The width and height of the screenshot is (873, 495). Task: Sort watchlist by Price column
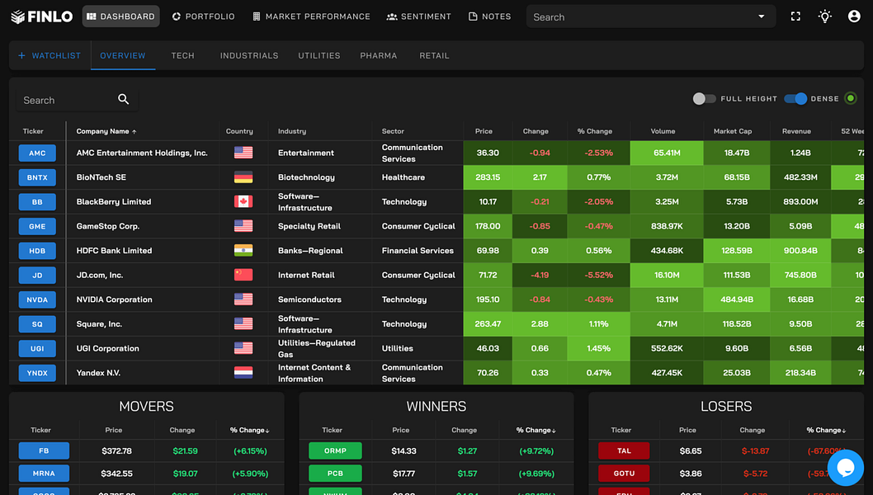click(x=484, y=131)
